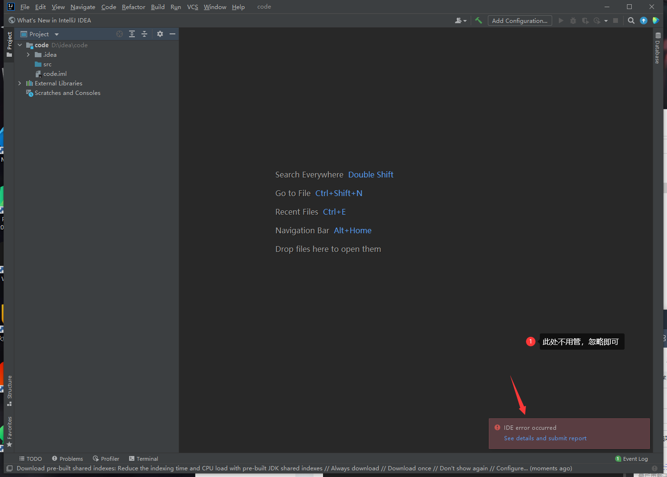667x477 pixels.
Task: Open the Build menu
Action: tap(158, 7)
